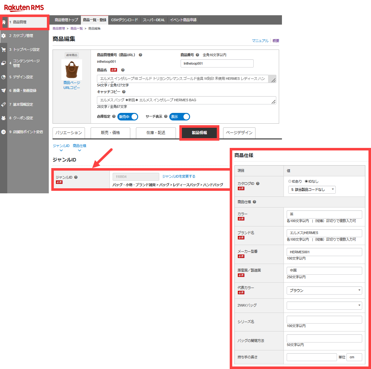
Task: Click the ブランド名 input field
Action: coord(324,233)
